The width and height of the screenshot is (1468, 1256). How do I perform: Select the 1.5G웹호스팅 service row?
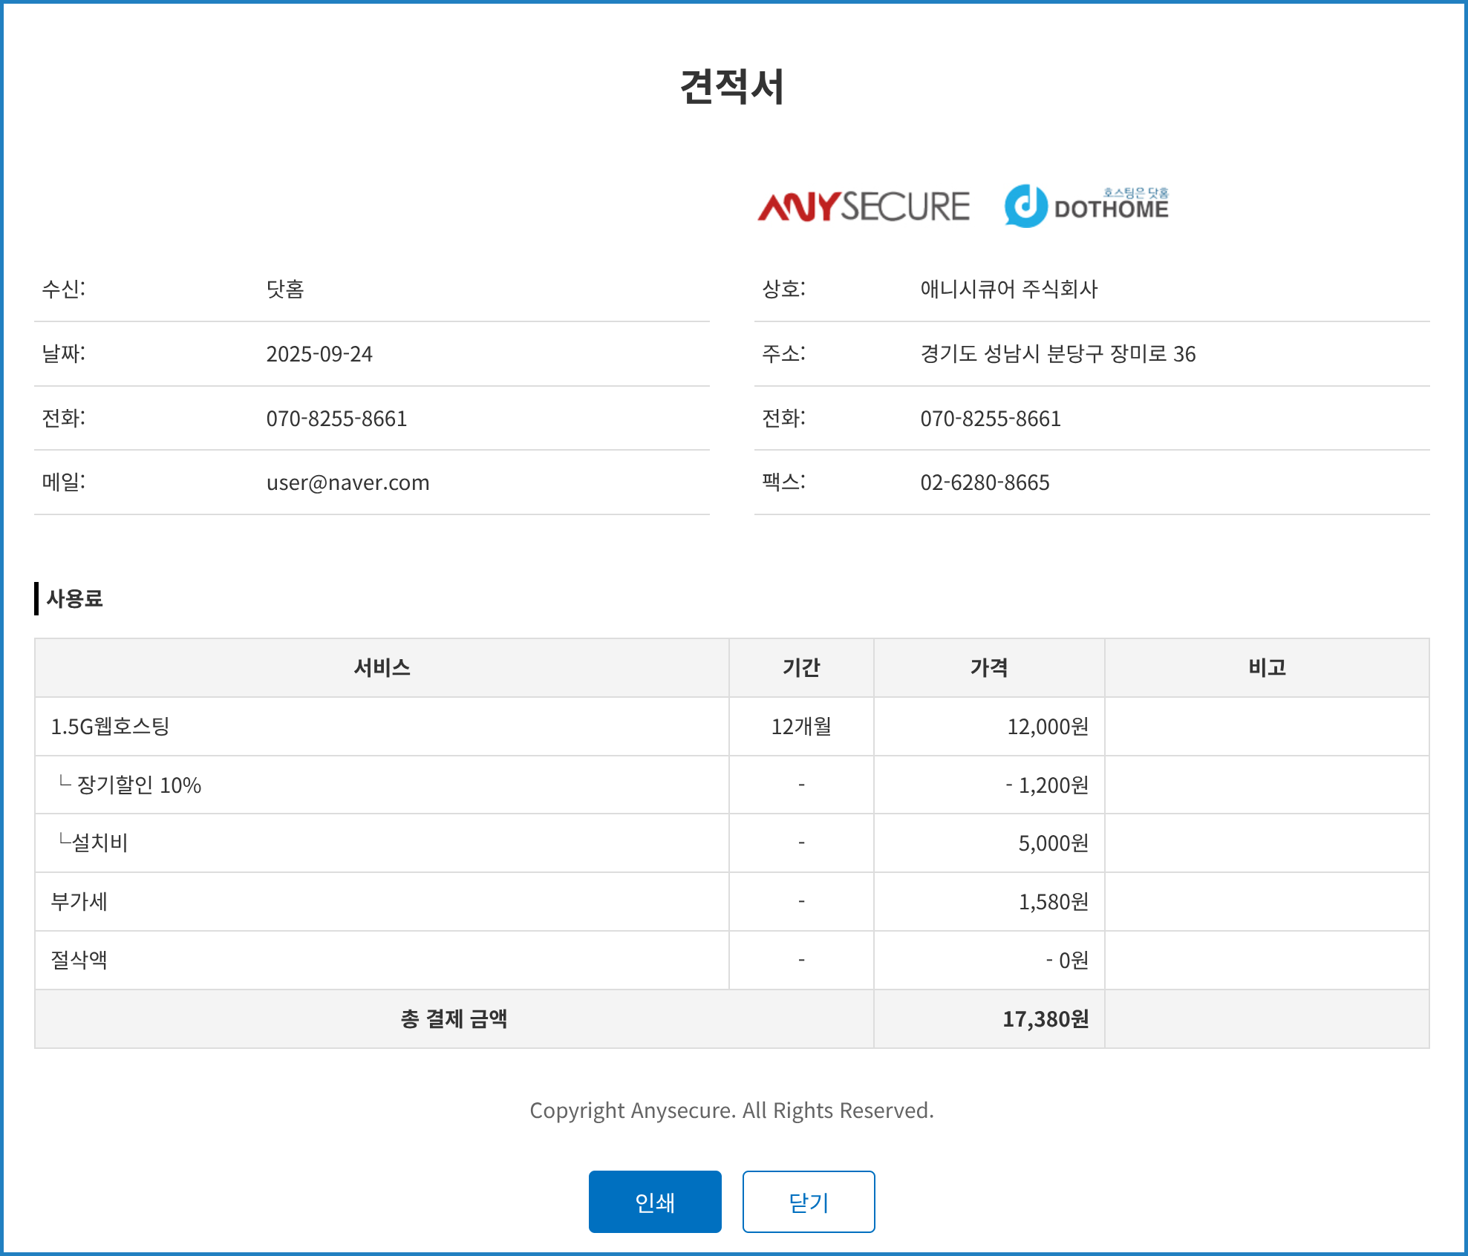pyautogui.click(x=110, y=726)
